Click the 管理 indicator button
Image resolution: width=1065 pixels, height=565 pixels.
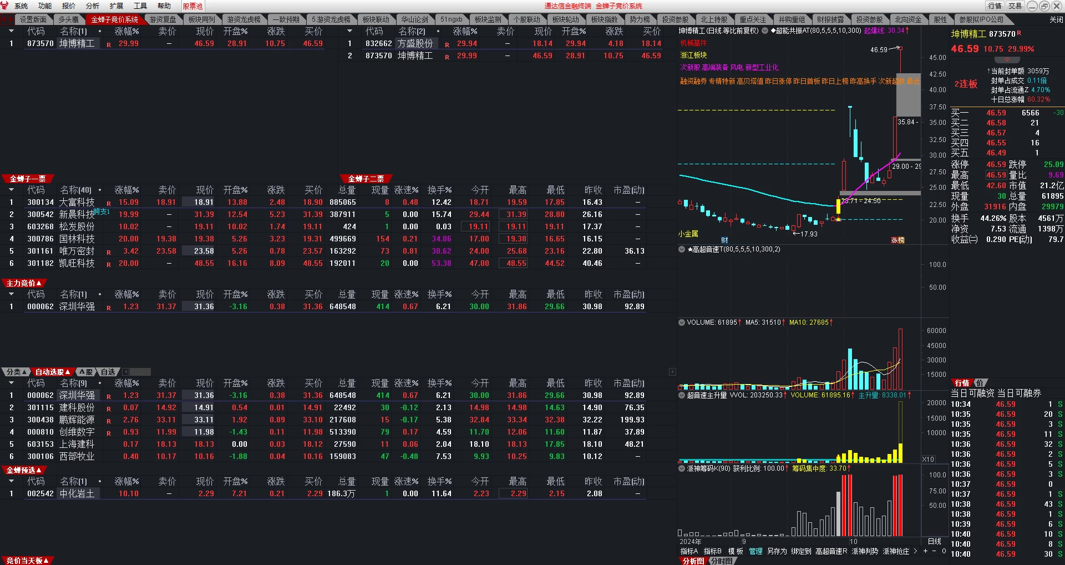pos(755,551)
